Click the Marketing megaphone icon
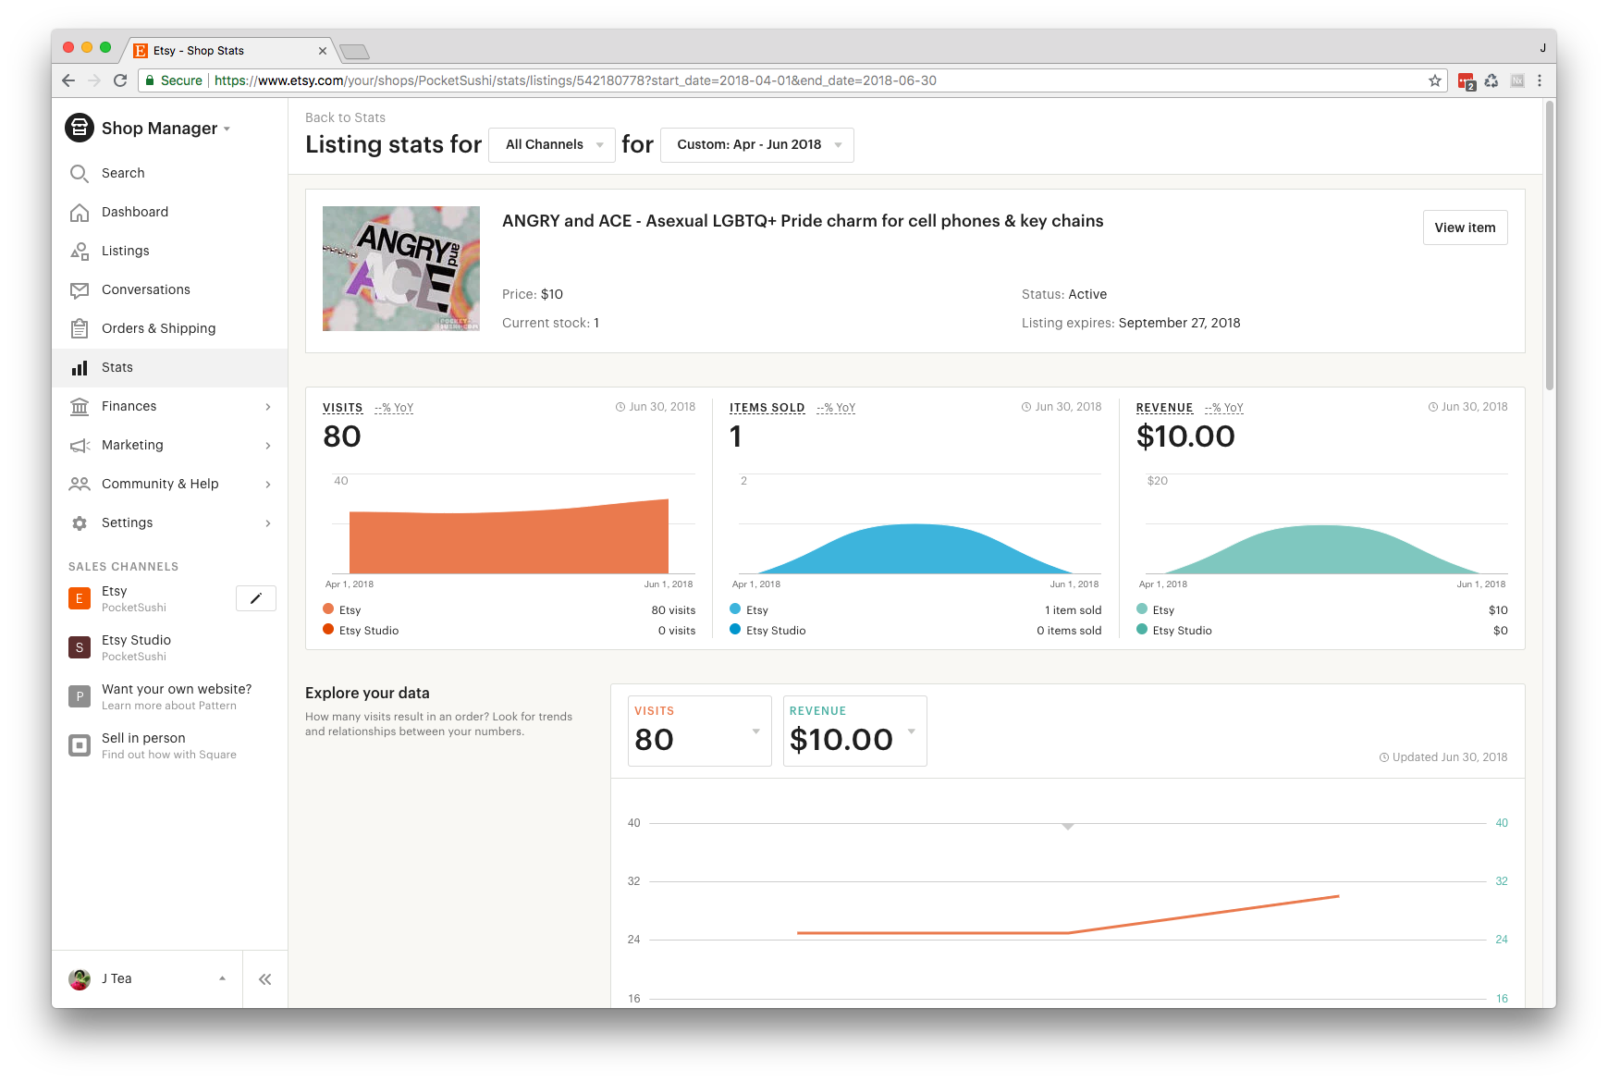The height and width of the screenshot is (1082, 1608). [80, 445]
